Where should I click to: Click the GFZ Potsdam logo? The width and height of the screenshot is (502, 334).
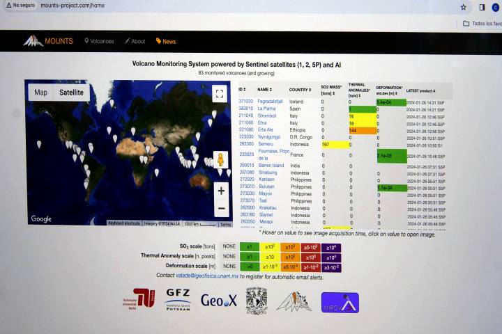pyautogui.click(x=178, y=300)
